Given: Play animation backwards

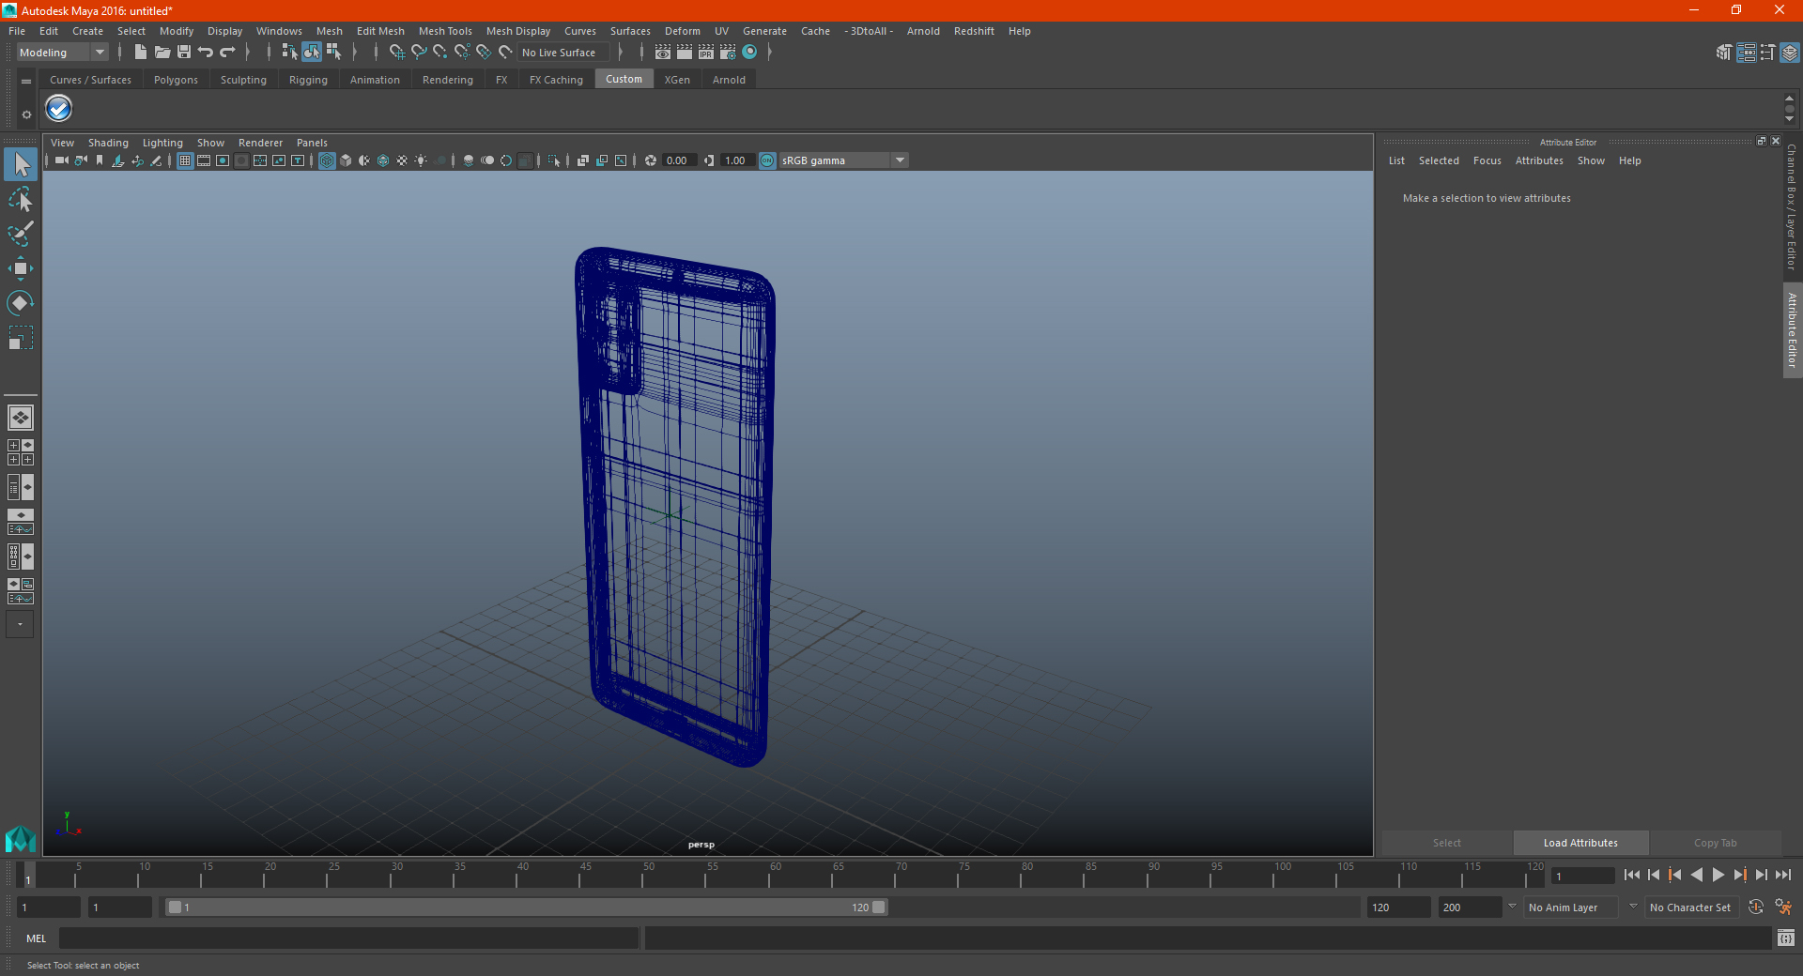Looking at the screenshot, I should pyautogui.click(x=1696, y=875).
